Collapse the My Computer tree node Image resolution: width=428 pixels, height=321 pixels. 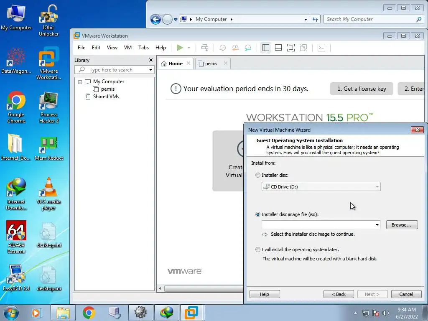point(80,82)
